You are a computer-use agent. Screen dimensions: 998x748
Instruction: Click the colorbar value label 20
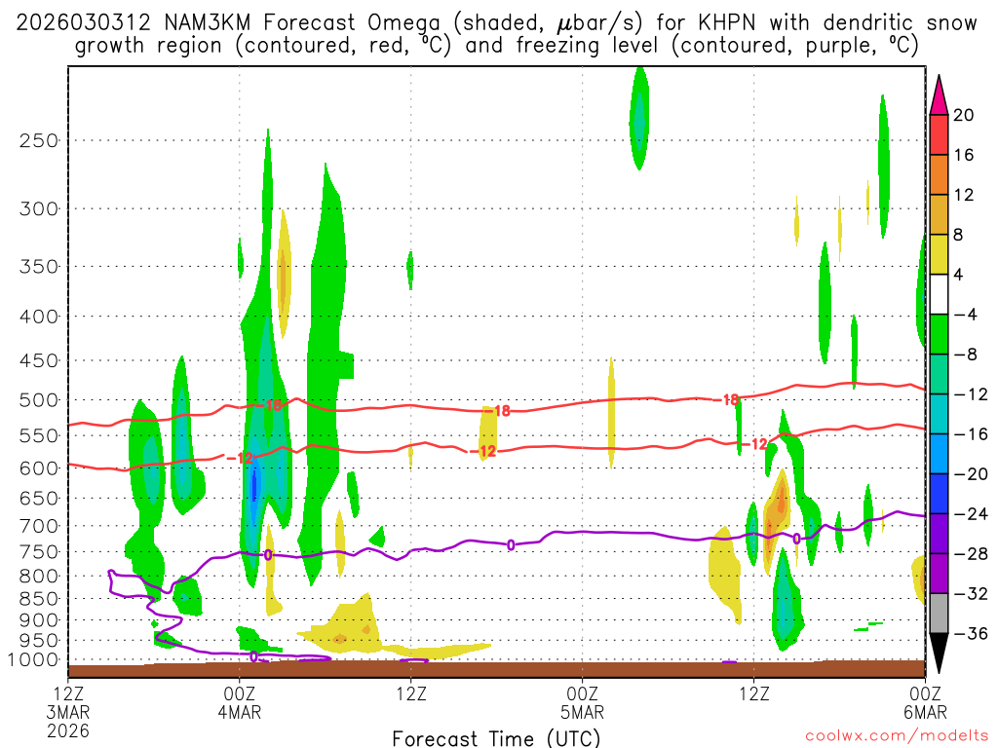963,115
